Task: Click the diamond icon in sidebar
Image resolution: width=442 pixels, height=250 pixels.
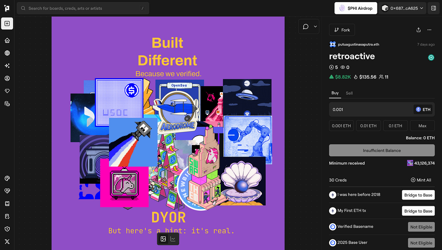Action: 7,91
